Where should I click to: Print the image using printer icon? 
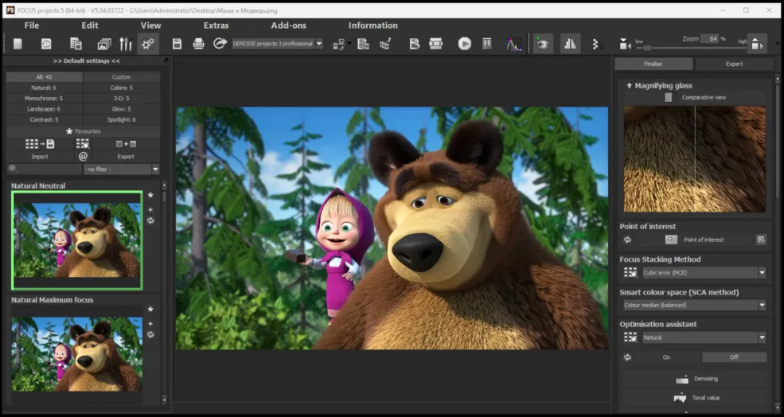tap(198, 44)
